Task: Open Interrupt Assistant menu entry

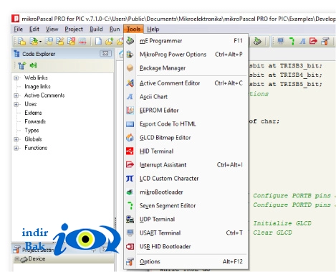Action: pyautogui.click(x=186, y=165)
